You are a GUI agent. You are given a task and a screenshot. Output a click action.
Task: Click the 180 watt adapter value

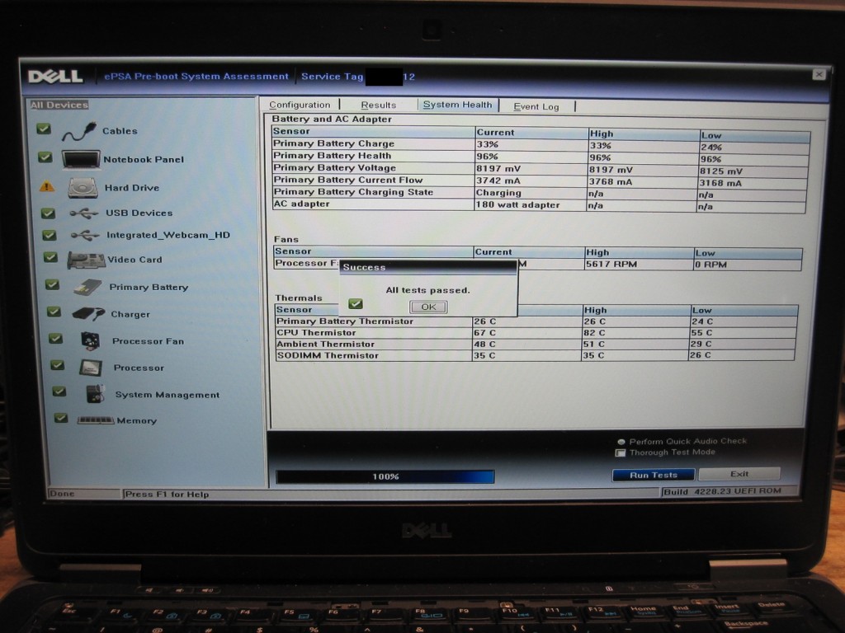518,204
